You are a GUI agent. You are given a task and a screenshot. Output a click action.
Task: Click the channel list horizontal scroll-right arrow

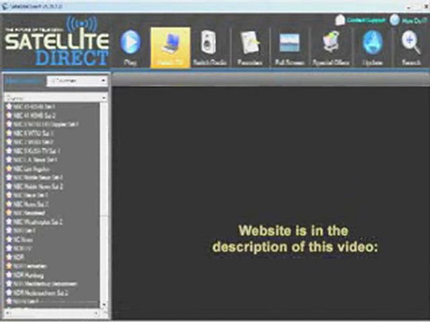(x=97, y=313)
